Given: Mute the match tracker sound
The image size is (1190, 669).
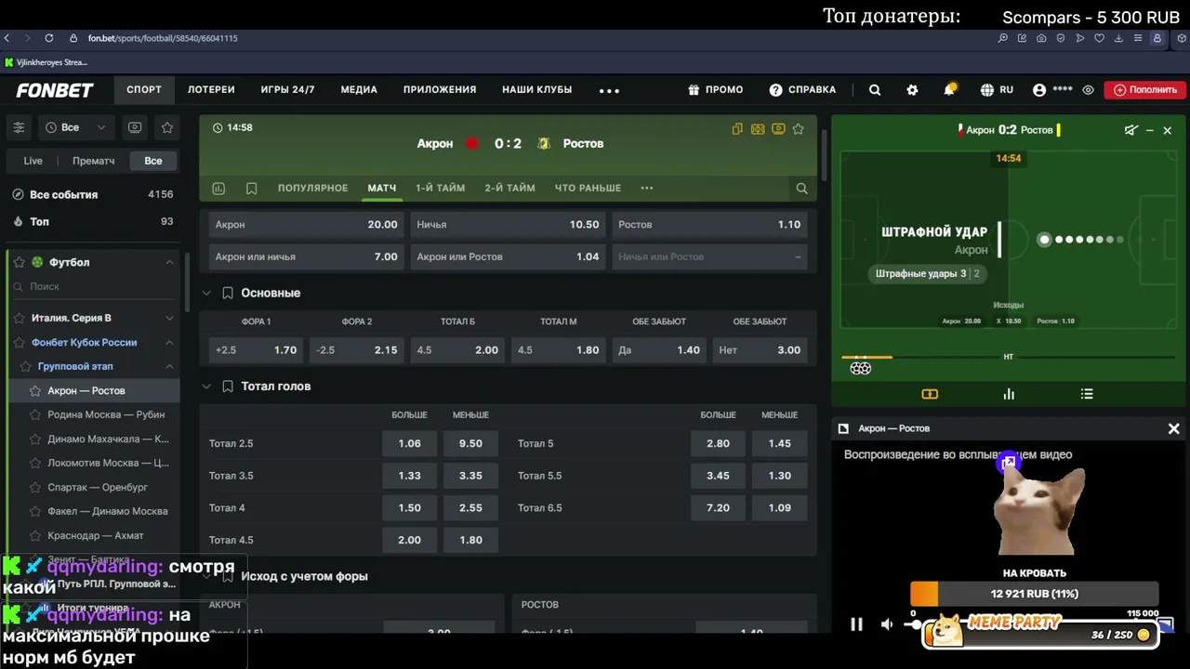Looking at the screenshot, I should pos(1130,130).
